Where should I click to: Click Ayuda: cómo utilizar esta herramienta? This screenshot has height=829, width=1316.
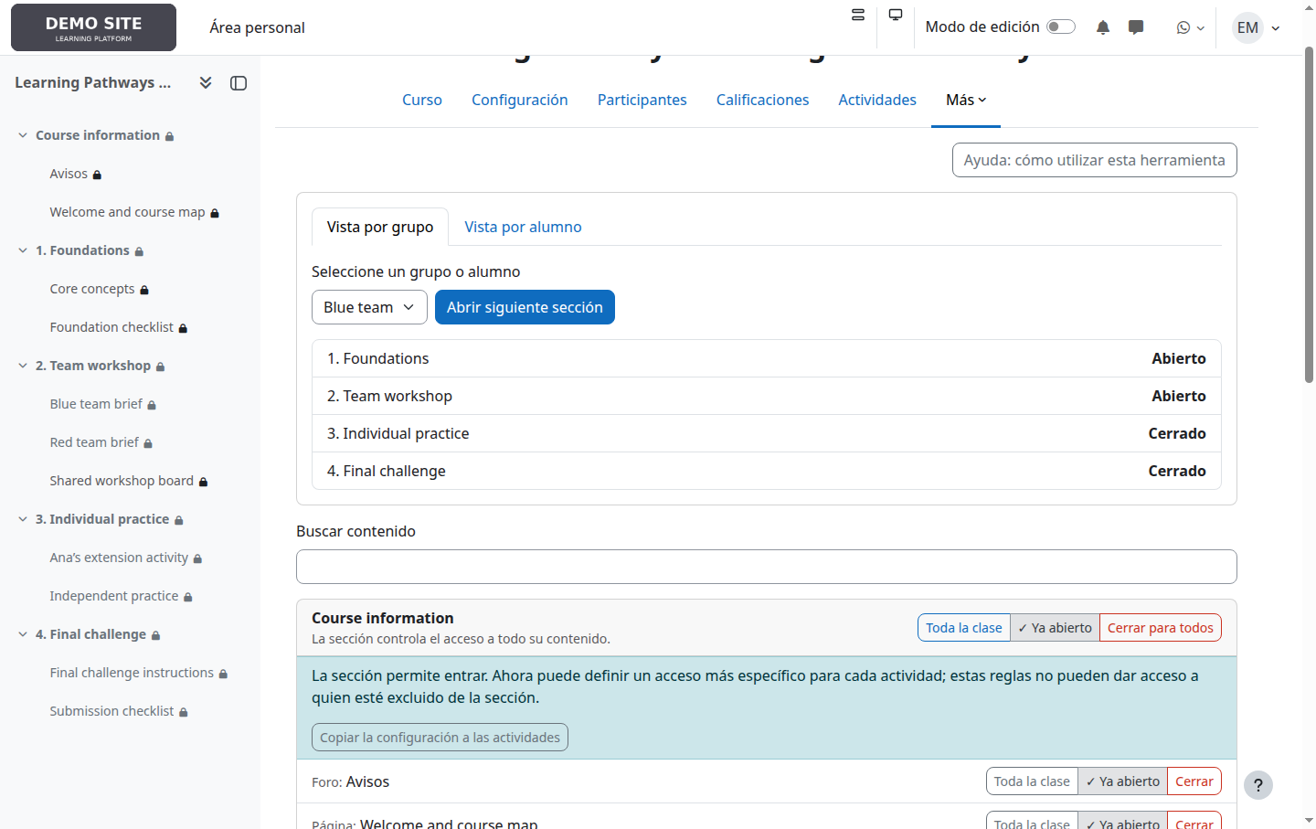click(x=1094, y=160)
